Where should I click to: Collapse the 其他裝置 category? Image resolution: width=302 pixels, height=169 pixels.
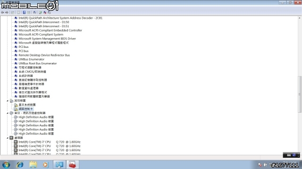coord(8,100)
